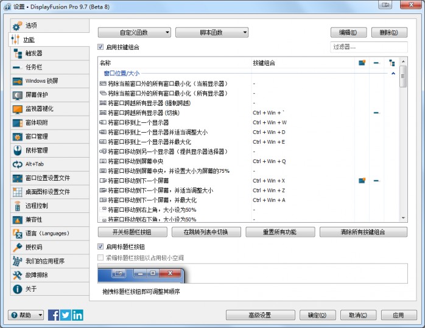This screenshot has height=328, width=425.
Task: Open the 脚本函数 dropdown
Action: [x=212, y=32]
